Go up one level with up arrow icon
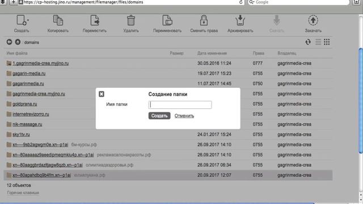363x204 pixels. [18, 42]
